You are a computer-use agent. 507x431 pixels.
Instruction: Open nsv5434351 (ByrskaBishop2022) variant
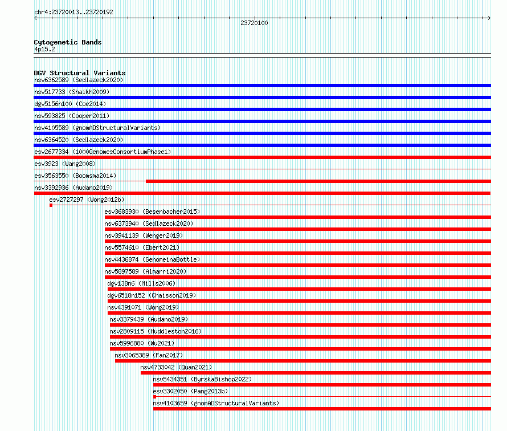click(202, 379)
